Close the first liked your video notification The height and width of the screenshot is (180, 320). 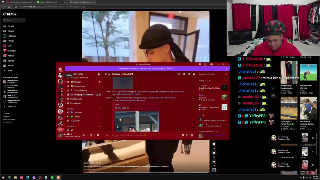[x=312, y=138]
